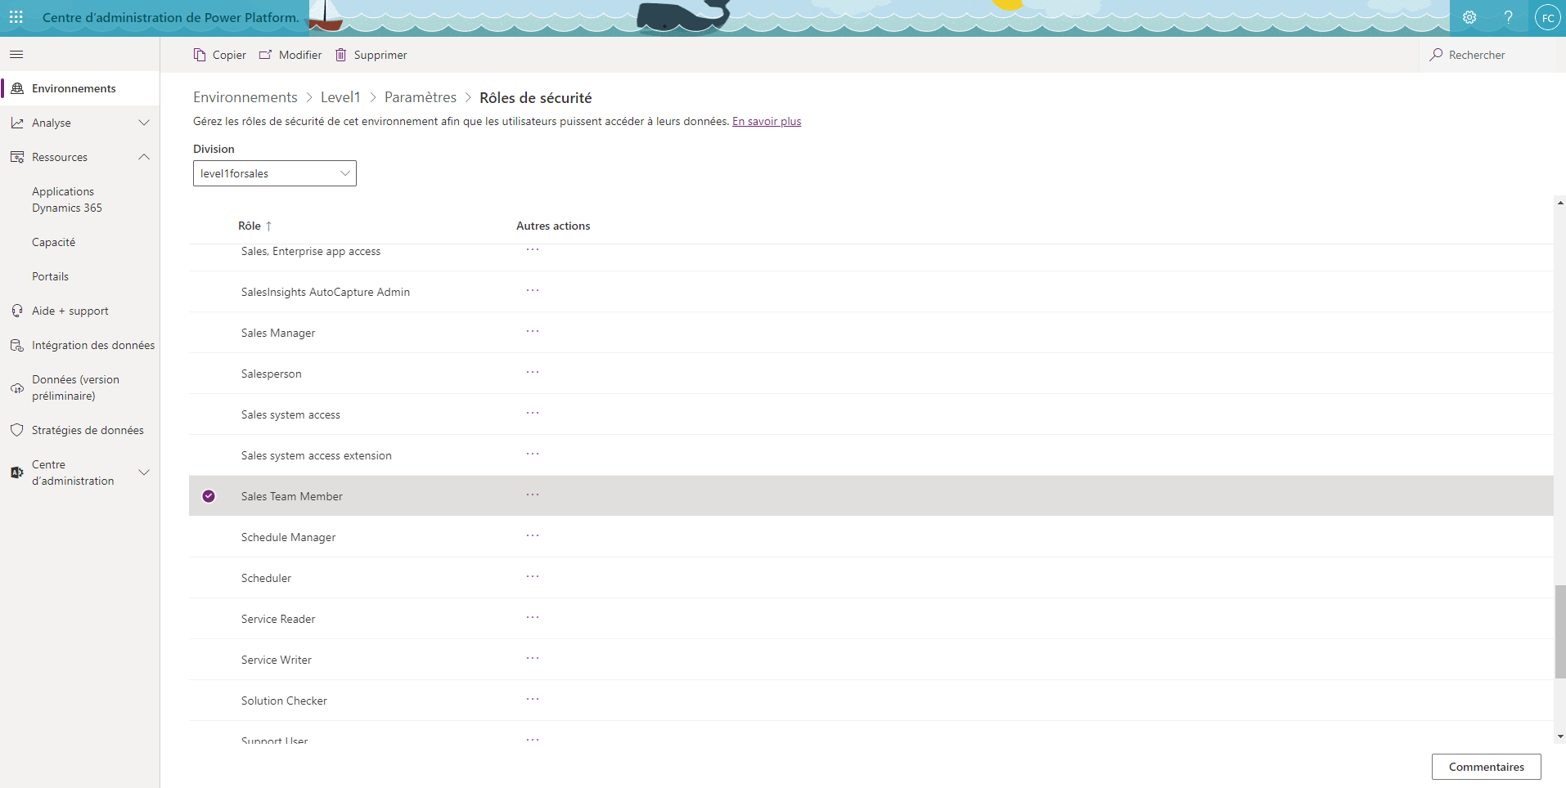1566x788 pixels.
Task: Open the Division dropdown level1forsales
Action: [275, 173]
